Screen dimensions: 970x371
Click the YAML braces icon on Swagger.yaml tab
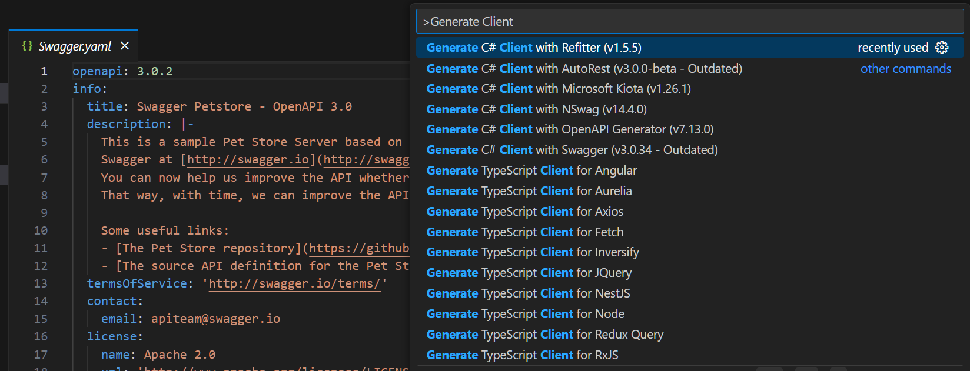tap(27, 46)
